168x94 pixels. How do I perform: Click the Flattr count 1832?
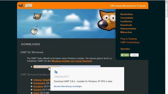(x=134, y=55)
